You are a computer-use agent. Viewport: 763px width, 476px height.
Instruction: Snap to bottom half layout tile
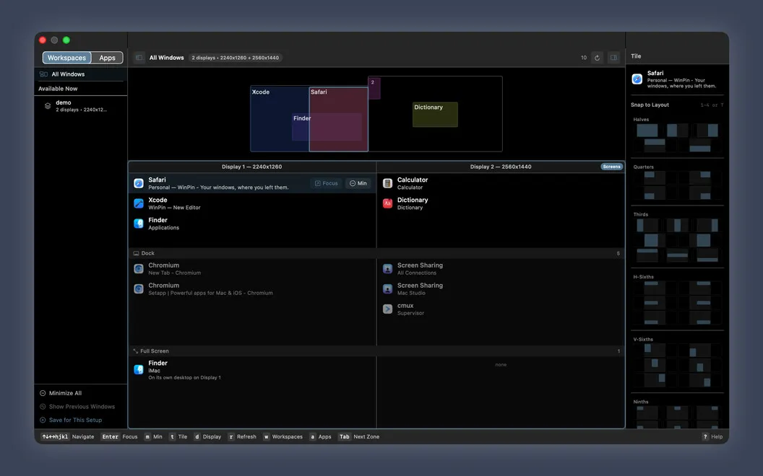point(699,145)
